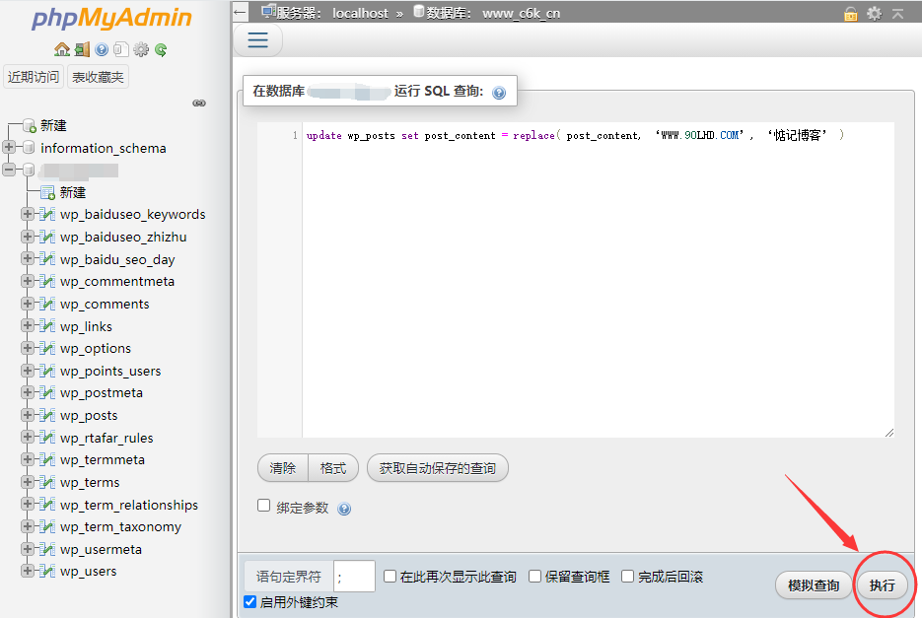Click the 模拟查询 button
The image size is (922, 618).
[814, 585]
